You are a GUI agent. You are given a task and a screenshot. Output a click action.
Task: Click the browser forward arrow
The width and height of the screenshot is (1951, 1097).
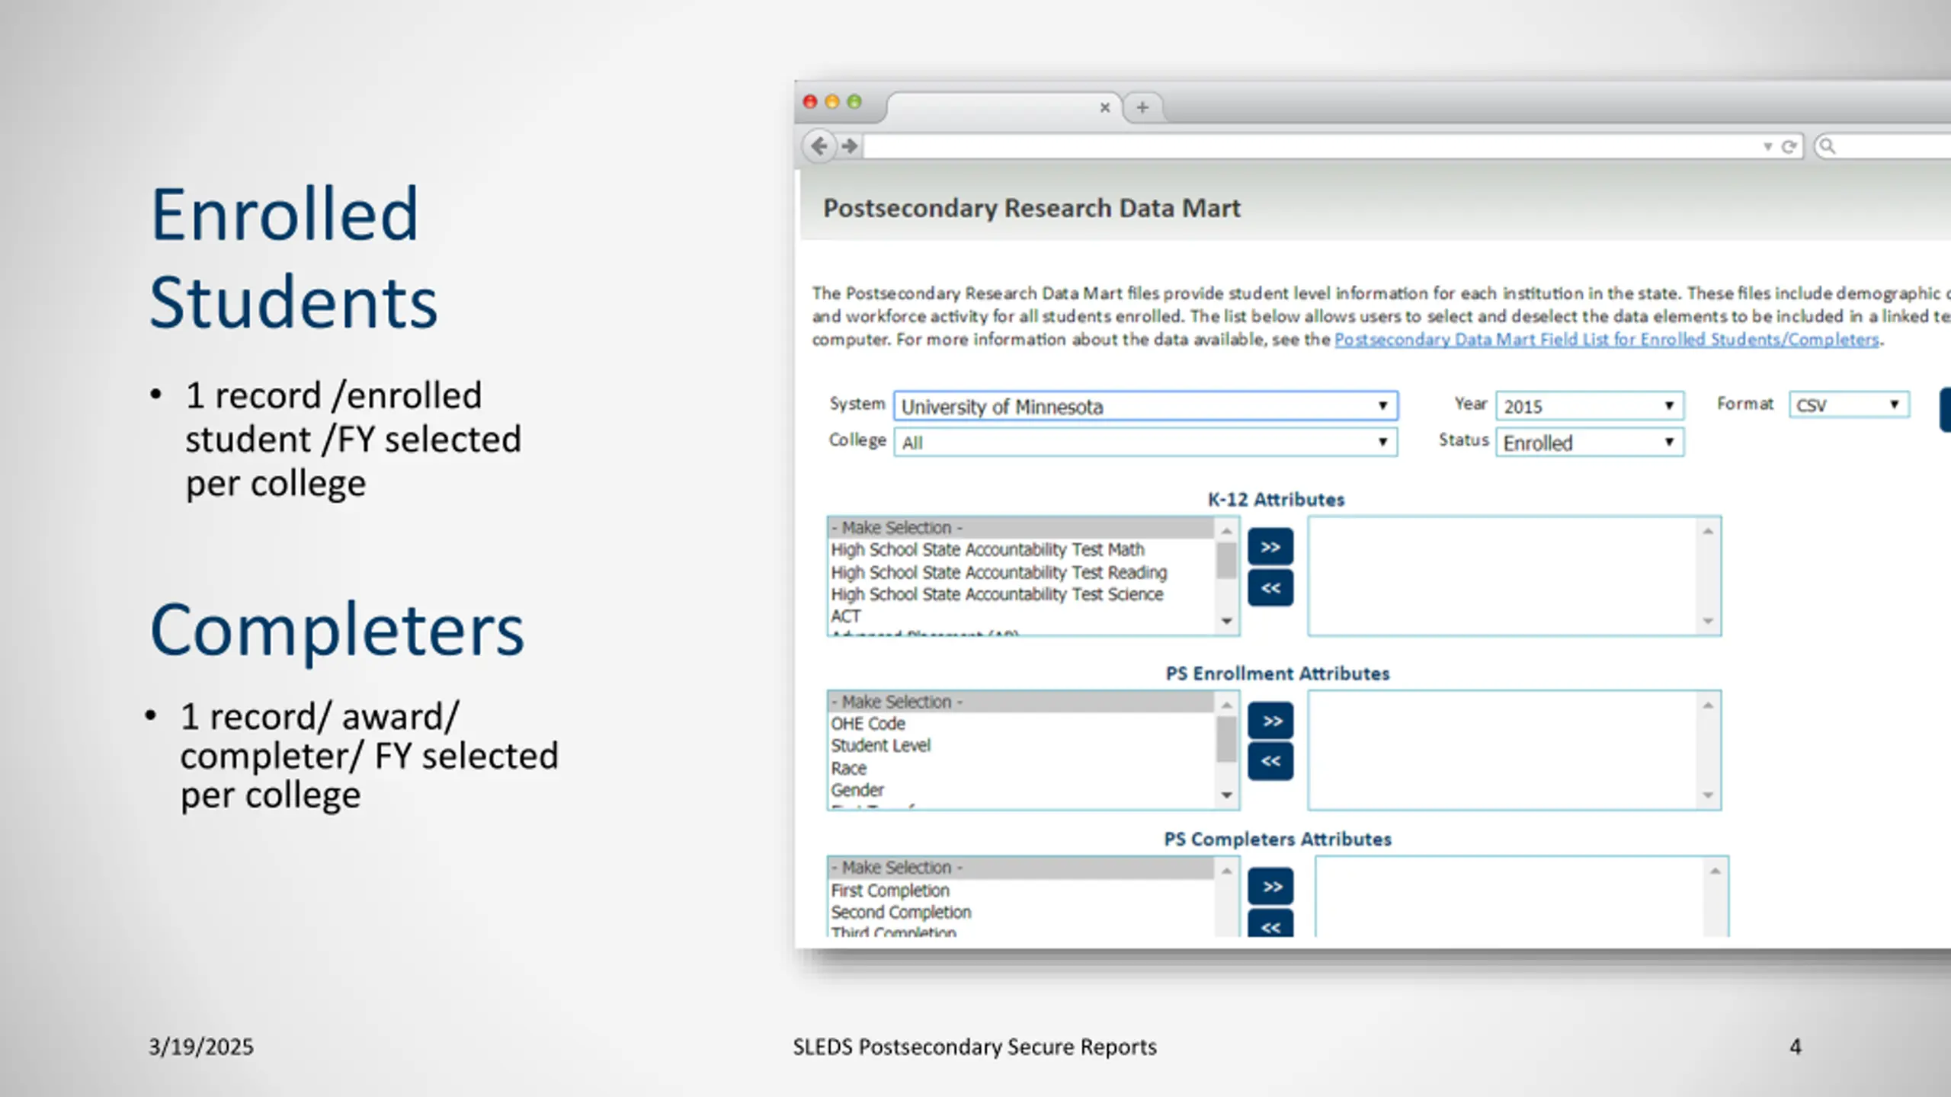pyautogui.click(x=850, y=145)
